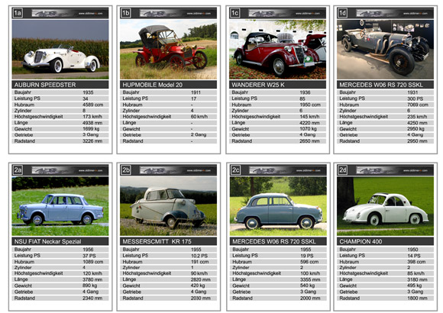Open the blue-grey small sedan photo on card 2c
The image size is (443, 313).
pyautogui.click(x=278, y=206)
